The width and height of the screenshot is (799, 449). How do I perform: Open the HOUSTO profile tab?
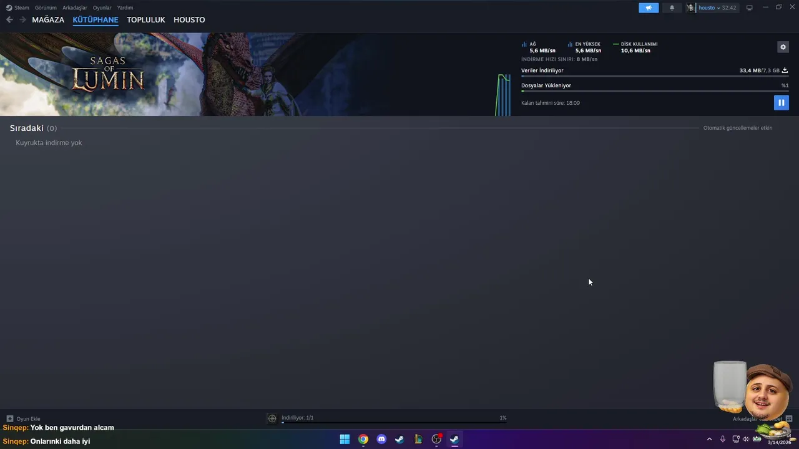[x=189, y=20]
